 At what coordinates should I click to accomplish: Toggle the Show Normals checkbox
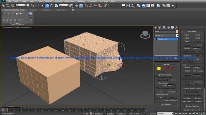point(157,83)
